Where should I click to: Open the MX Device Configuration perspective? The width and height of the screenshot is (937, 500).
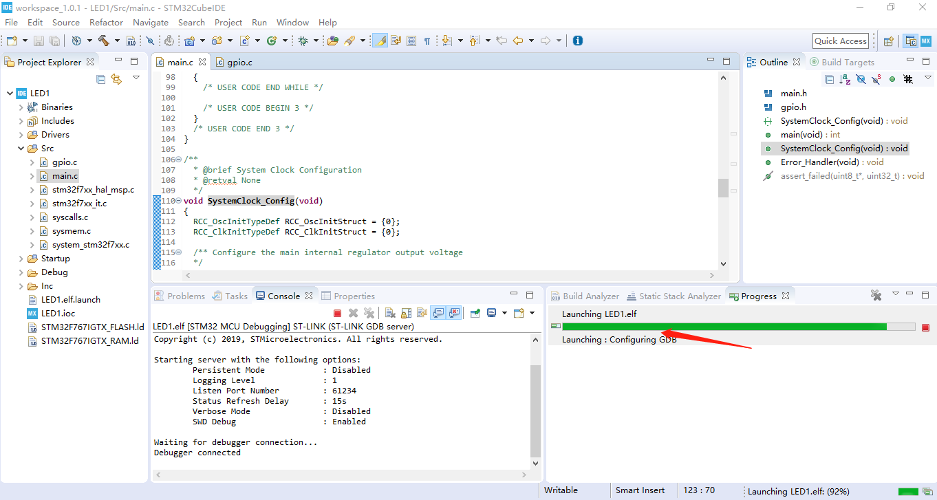pos(925,41)
